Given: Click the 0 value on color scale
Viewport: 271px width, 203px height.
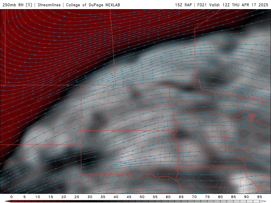Looking at the screenshot, I should coord(12,197).
